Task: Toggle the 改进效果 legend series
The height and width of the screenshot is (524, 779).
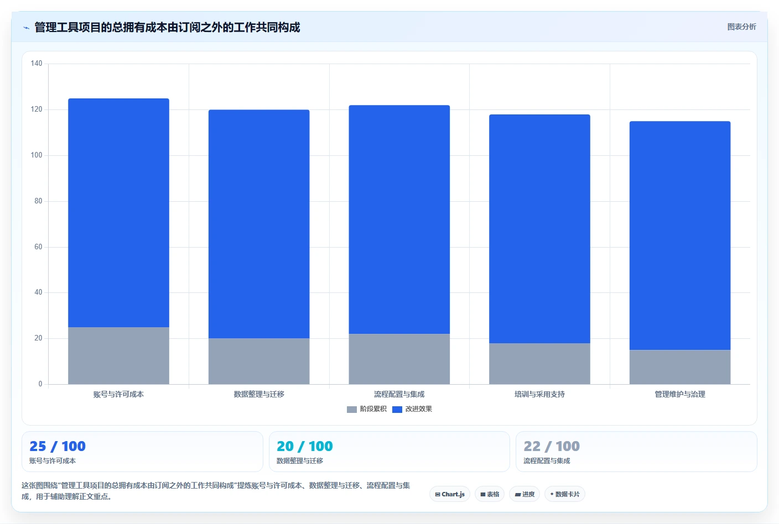Action: click(412, 409)
